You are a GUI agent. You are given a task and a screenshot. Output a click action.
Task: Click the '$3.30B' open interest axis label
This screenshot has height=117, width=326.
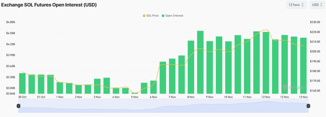[11, 77]
